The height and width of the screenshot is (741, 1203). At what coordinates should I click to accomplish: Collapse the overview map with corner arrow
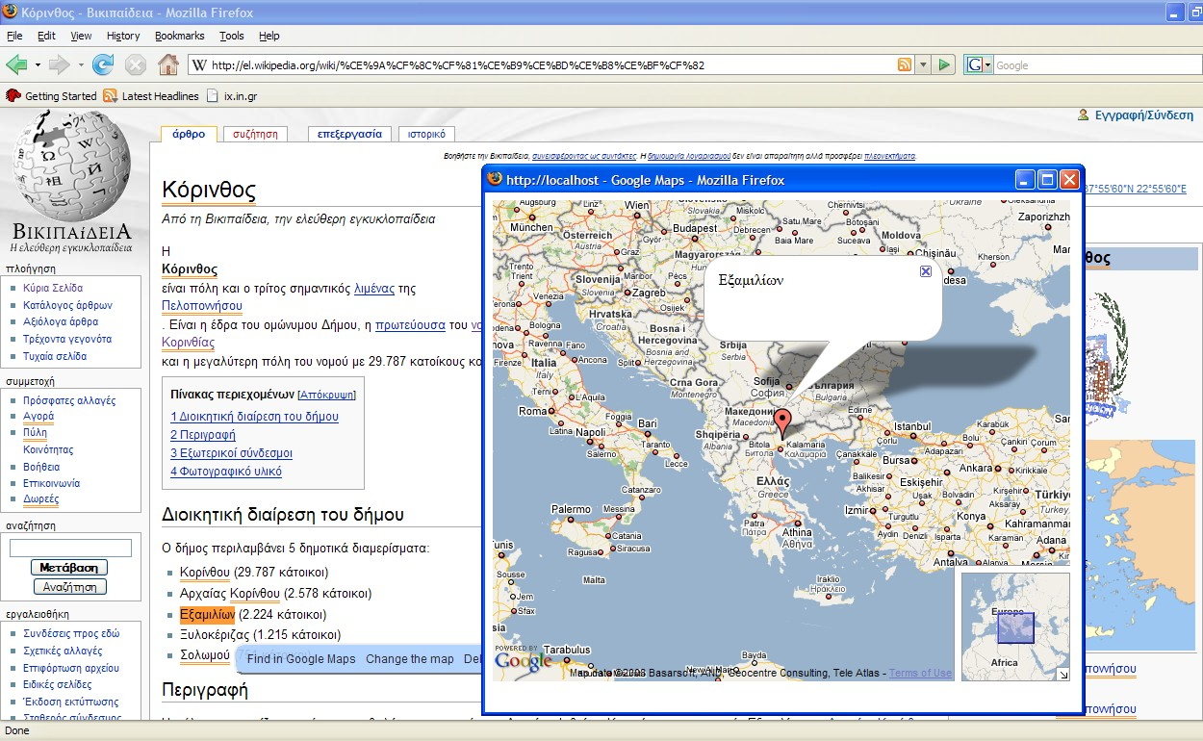click(1062, 675)
